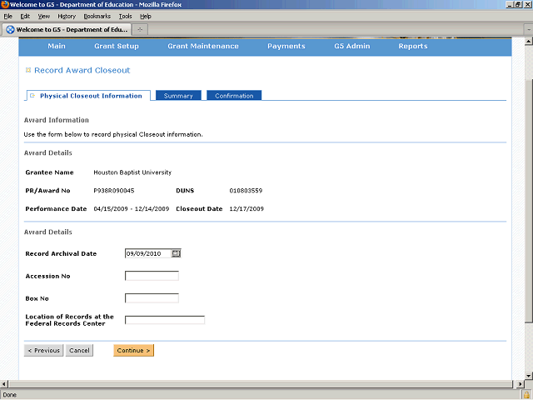Open Payments navigation menu
The height and width of the screenshot is (400, 533).
pos(286,47)
